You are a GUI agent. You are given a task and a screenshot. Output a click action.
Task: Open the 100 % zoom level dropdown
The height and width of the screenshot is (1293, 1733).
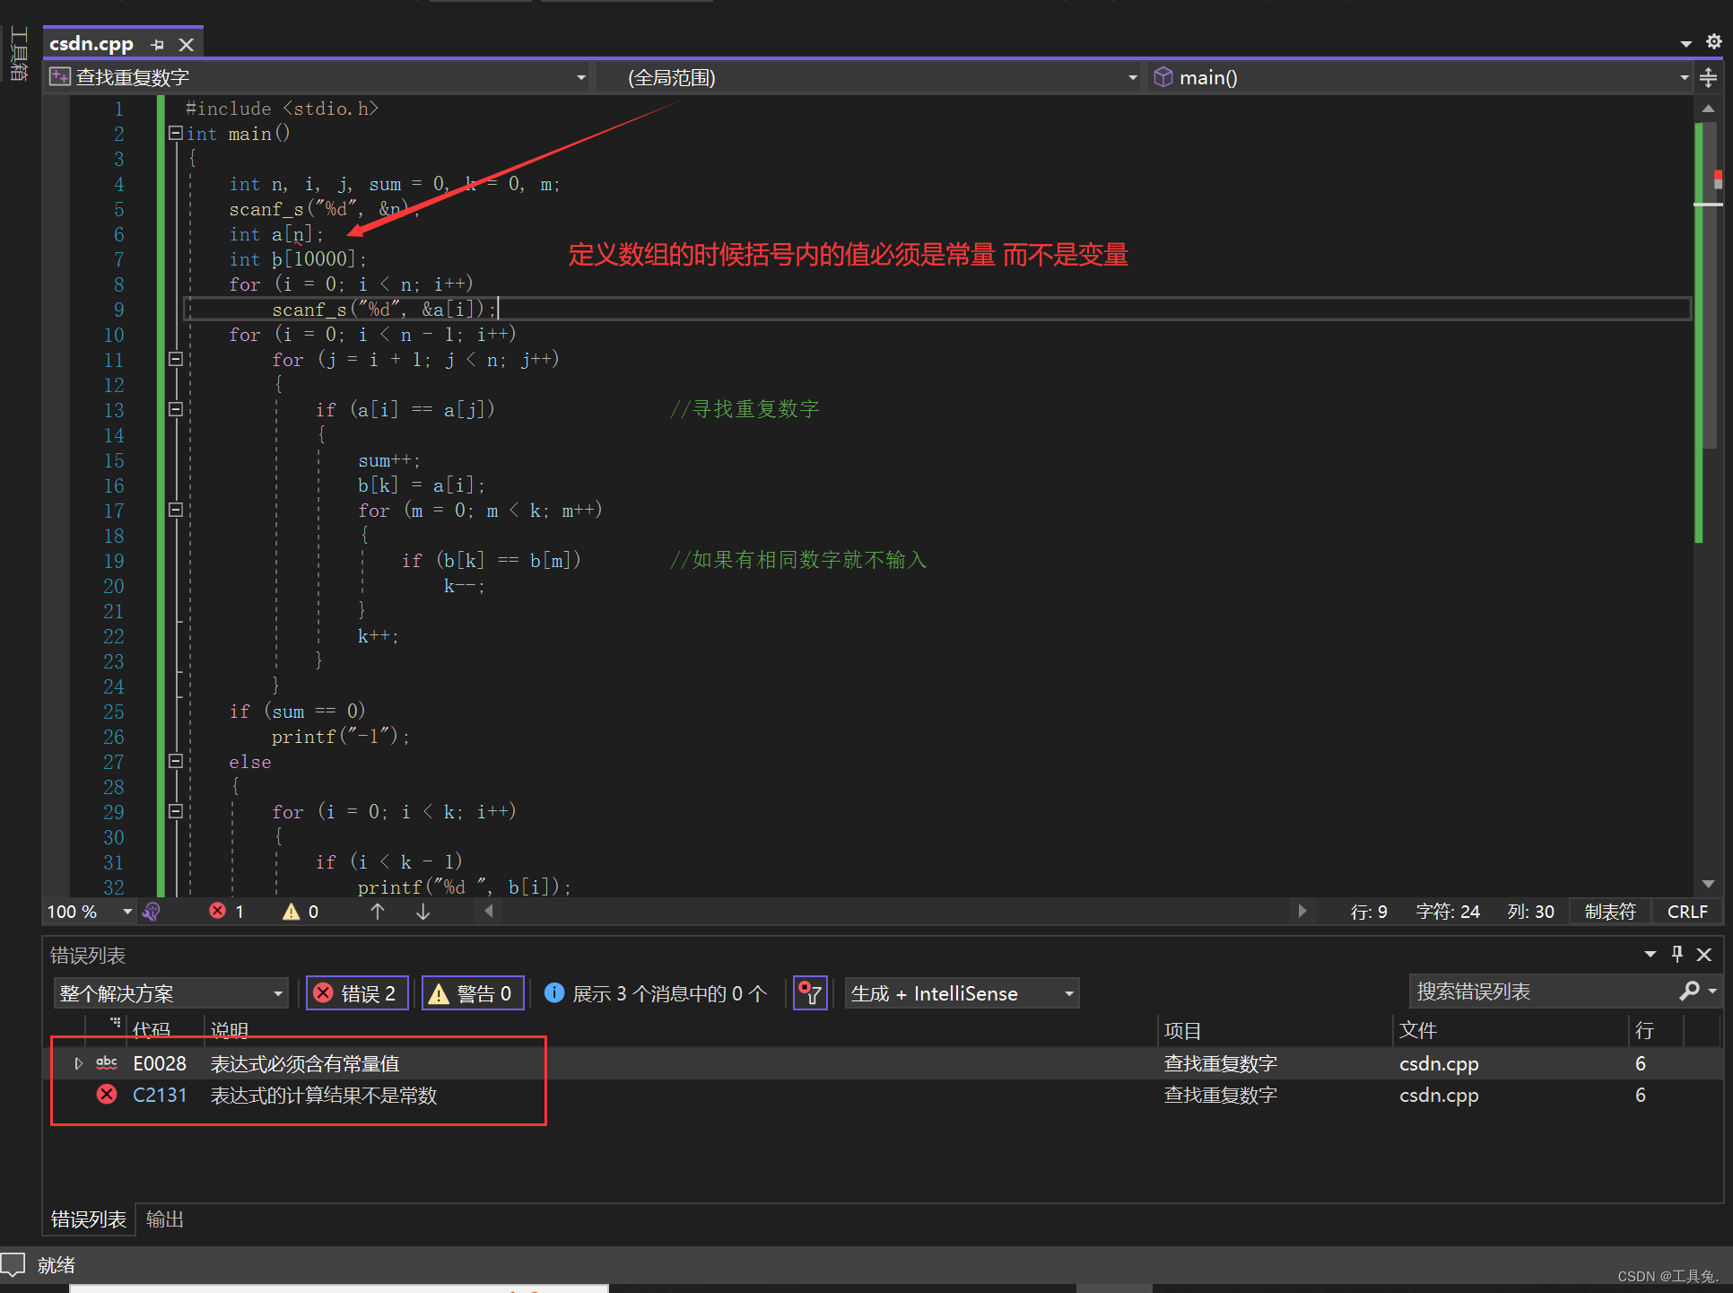pos(126,912)
